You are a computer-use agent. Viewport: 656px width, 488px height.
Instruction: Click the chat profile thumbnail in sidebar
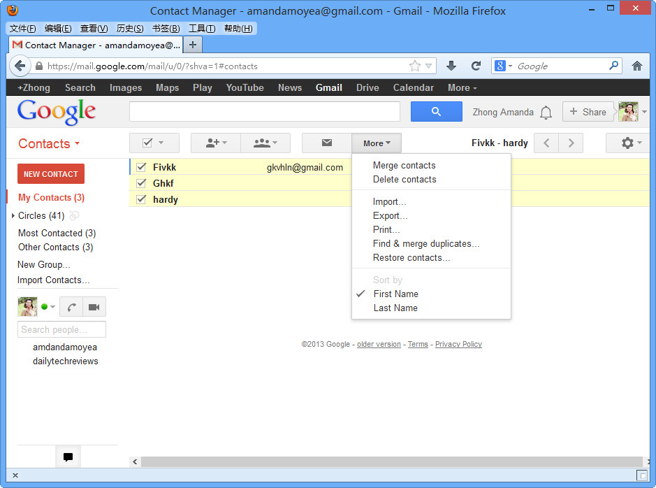[28, 307]
